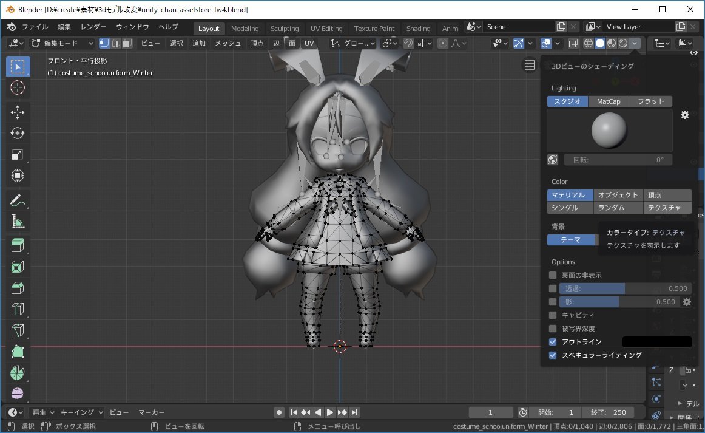Select MatCap lighting mode
Viewport: 705px width, 433px height.
click(x=609, y=101)
